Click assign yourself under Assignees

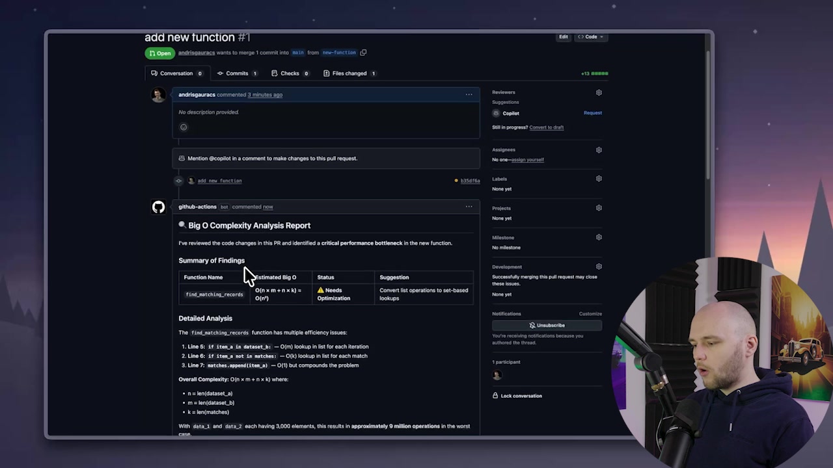click(x=528, y=159)
